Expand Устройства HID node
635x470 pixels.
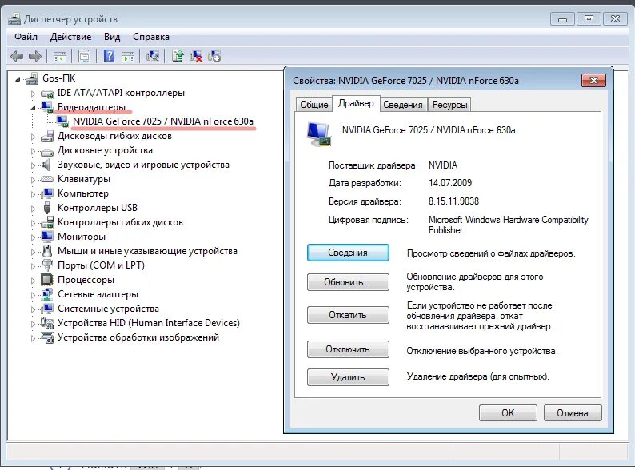tap(34, 324)
